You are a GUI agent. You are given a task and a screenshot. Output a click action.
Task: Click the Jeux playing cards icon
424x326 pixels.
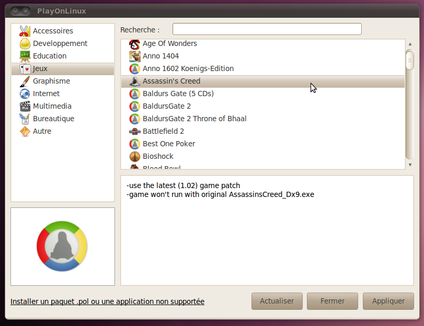click(x=25, y=68)
